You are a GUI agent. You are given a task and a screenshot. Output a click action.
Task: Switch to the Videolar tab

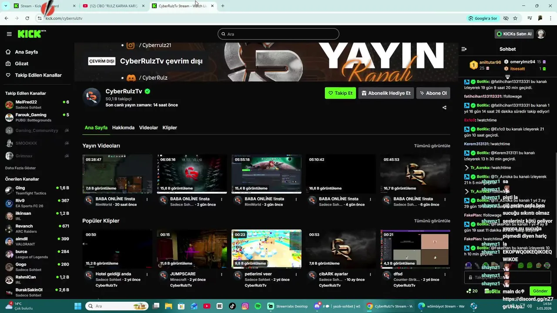click(x=148, y=128)
